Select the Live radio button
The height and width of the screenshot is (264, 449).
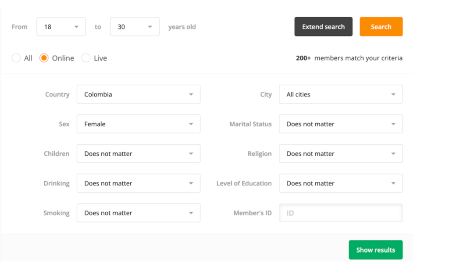point(86,58)
